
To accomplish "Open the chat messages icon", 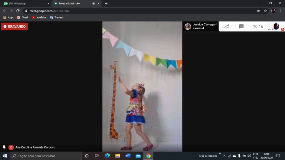I will 241,26.
